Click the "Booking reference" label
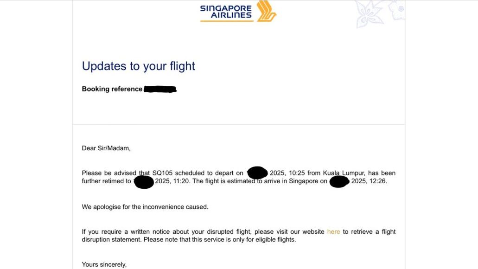Image resolution: width=478 pixels, height=269 pixels. coord(112,89)
